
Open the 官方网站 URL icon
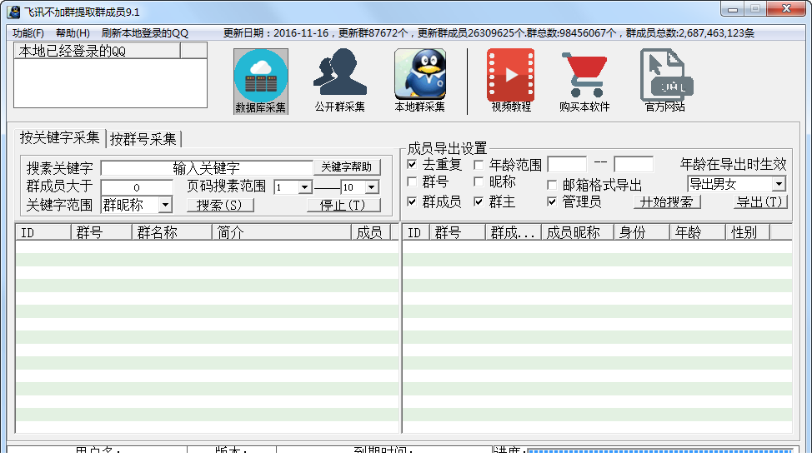tap(665, 82)
